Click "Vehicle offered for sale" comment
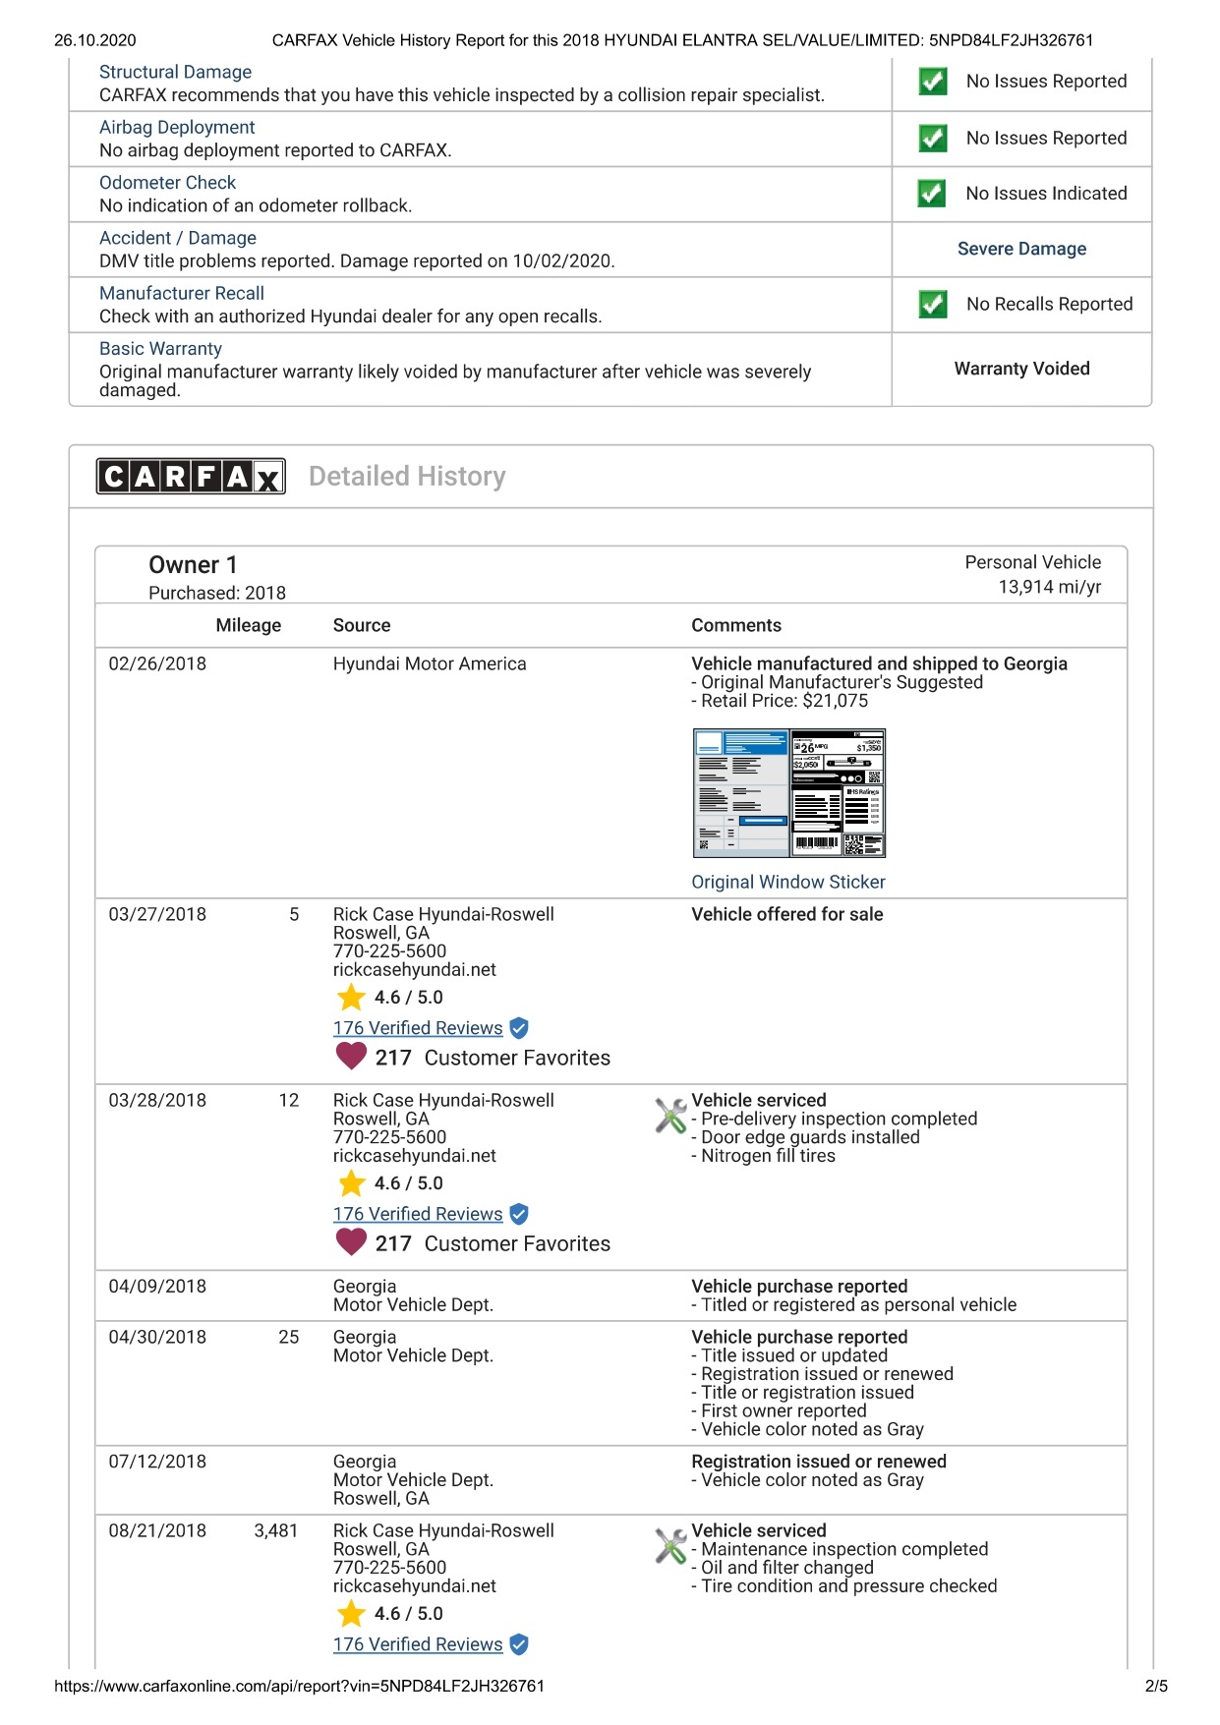 point(787,915)
